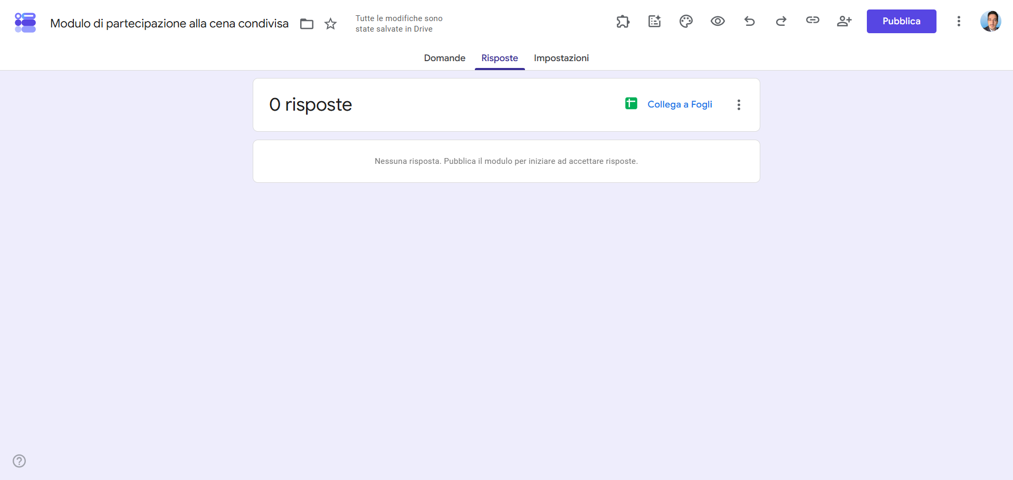Add collaborators with the person-plus icon
1013x480 pixels.
[x=844, y=21]
